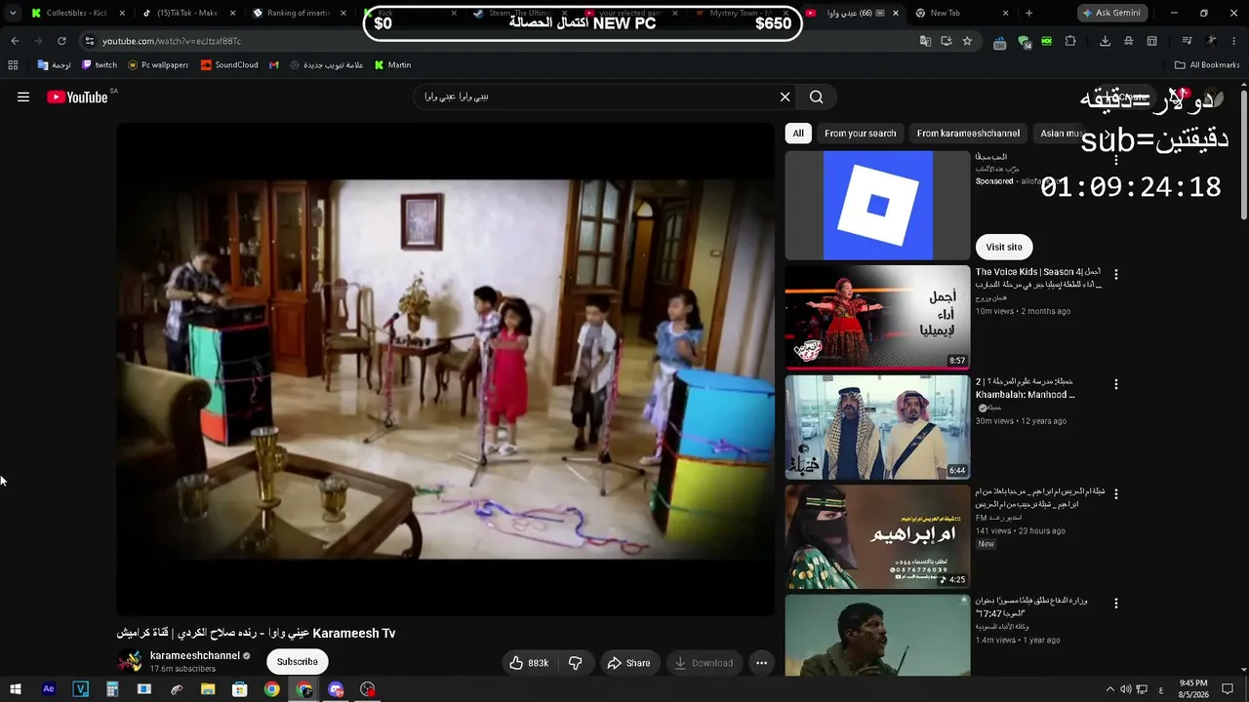This screenshot has width=1249, height=702.
Task: Open more actions menu under the video
Action: 761,663
